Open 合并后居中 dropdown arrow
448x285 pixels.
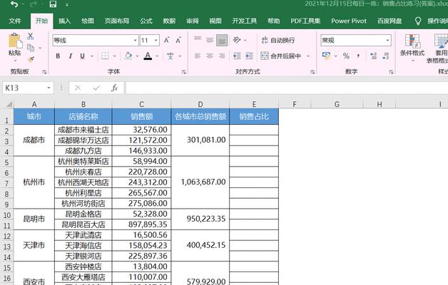pyautogui.click(x=308, y=56)
